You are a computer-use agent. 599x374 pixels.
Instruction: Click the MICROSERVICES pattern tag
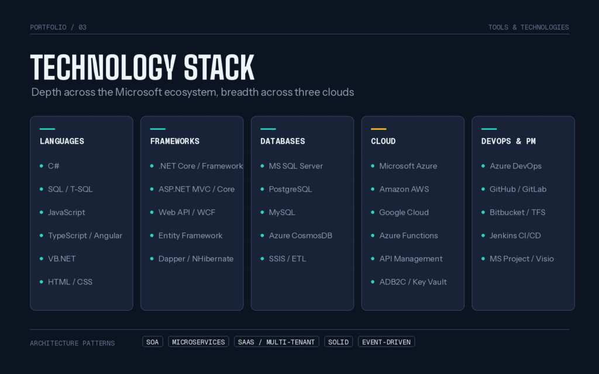(198, 341)
